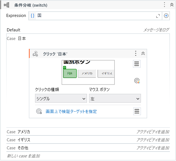Viewport: 176px width, 161px height.
Task: Click 画面上で検証ターゲットを指定 link
Action: [71, 112]
